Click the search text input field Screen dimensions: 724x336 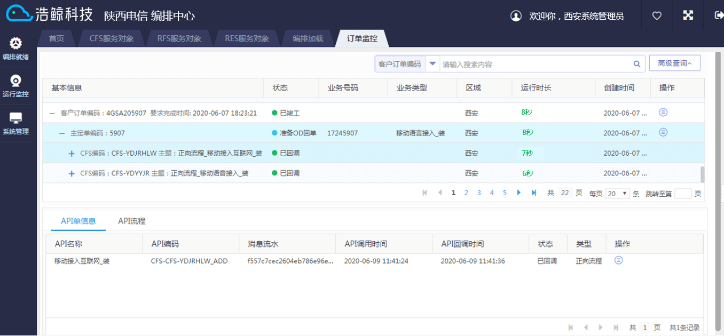click(536, 64)
